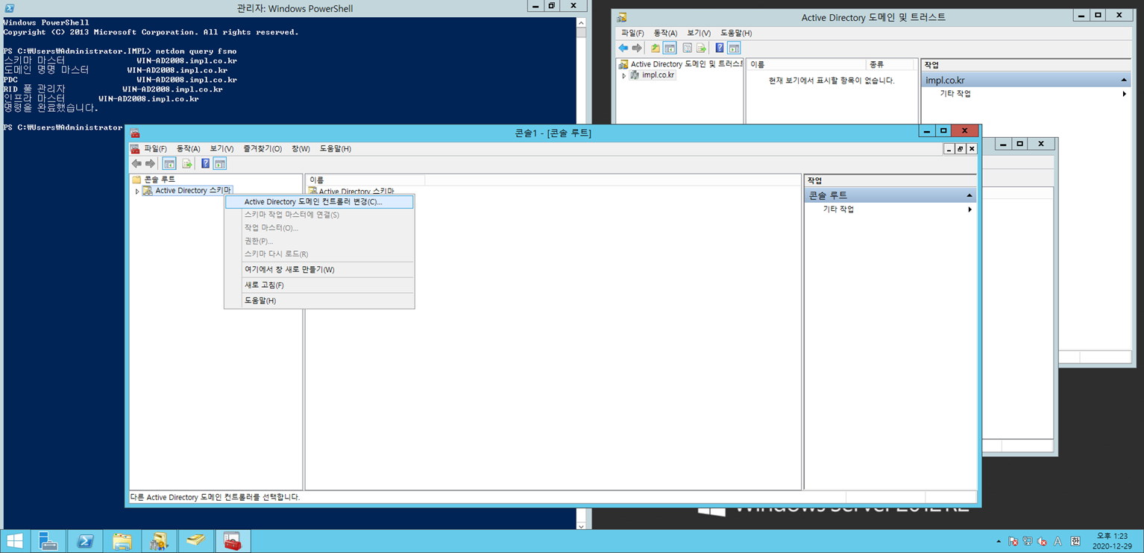Click action center flag icon in tray
The image size is (1144, 553).
(1013, 542)
